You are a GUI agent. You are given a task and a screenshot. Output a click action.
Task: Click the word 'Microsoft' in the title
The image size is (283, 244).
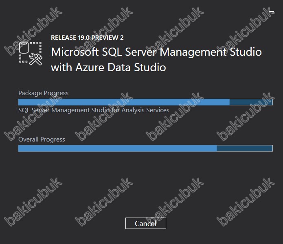point(75,52)
